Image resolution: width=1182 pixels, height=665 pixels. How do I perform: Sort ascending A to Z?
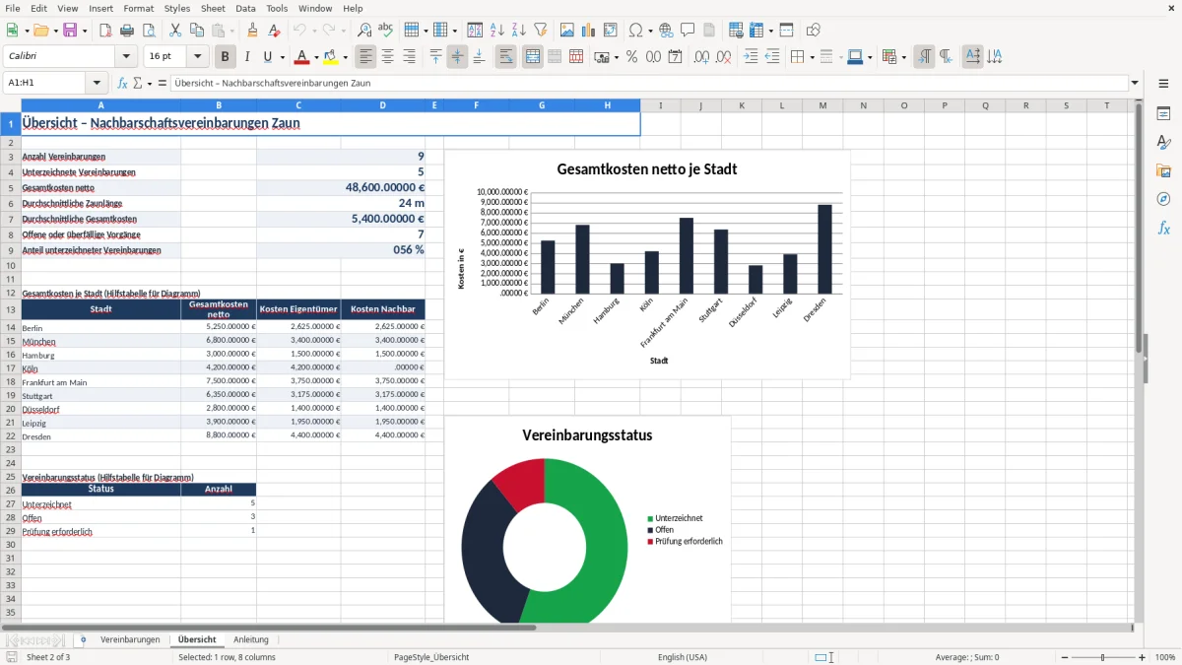tap(497, 31)
